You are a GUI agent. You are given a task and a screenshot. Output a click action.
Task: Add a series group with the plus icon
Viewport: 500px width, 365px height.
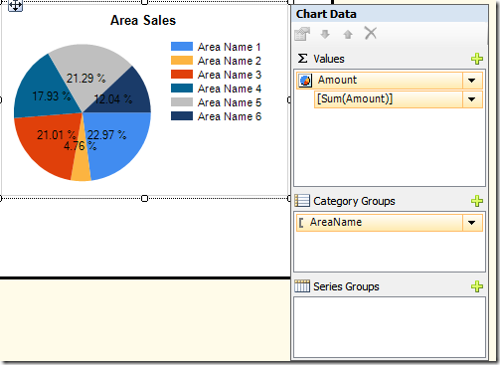click(477, 286)
